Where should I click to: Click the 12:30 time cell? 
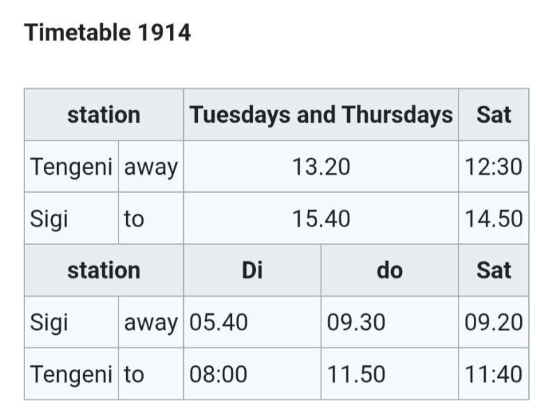tap(493, 167)
